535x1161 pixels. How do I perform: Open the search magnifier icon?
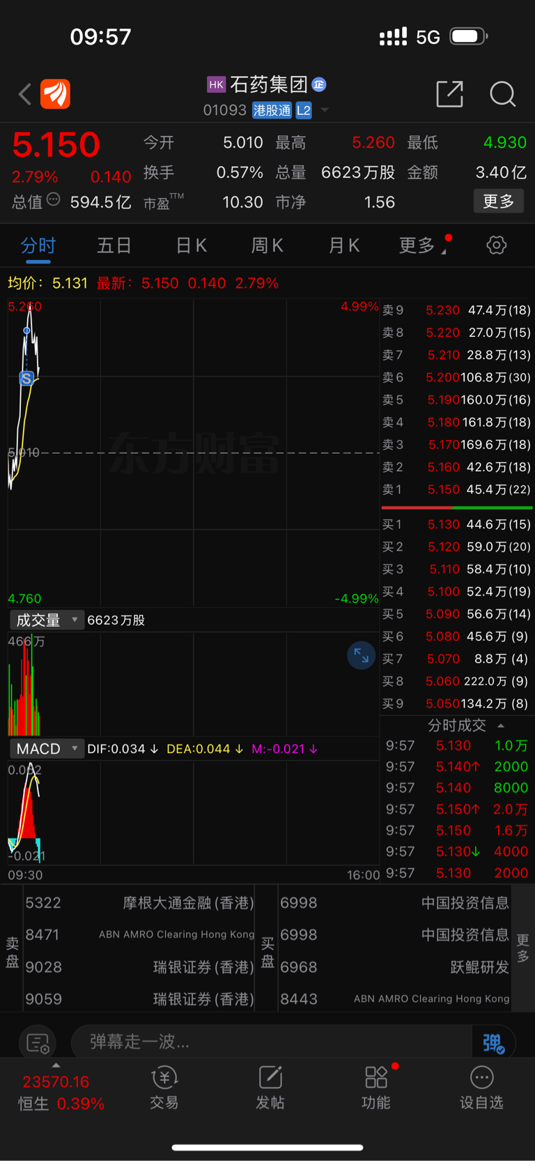(502, 93)
